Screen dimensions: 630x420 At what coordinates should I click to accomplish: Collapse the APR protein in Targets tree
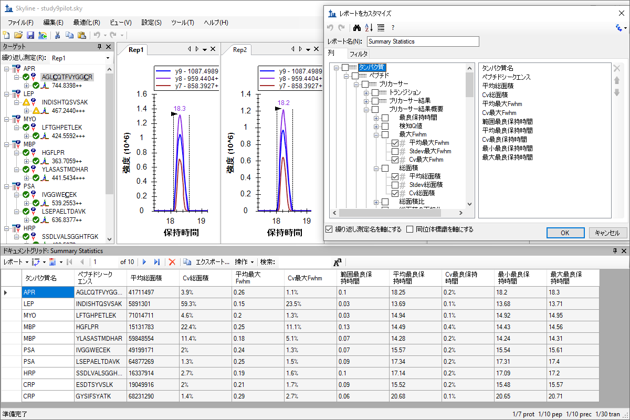tap(6, 69)
